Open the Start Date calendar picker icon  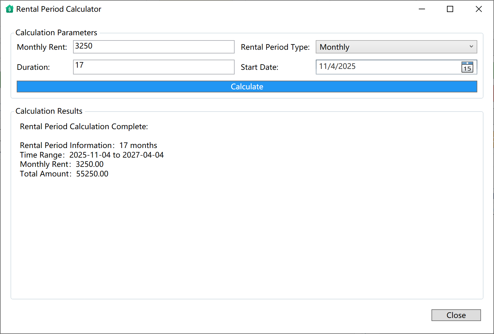tap(467, 67)
